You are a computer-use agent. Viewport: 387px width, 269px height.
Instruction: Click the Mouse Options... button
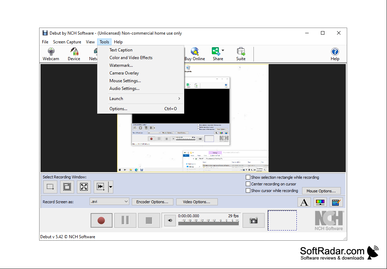321,191
